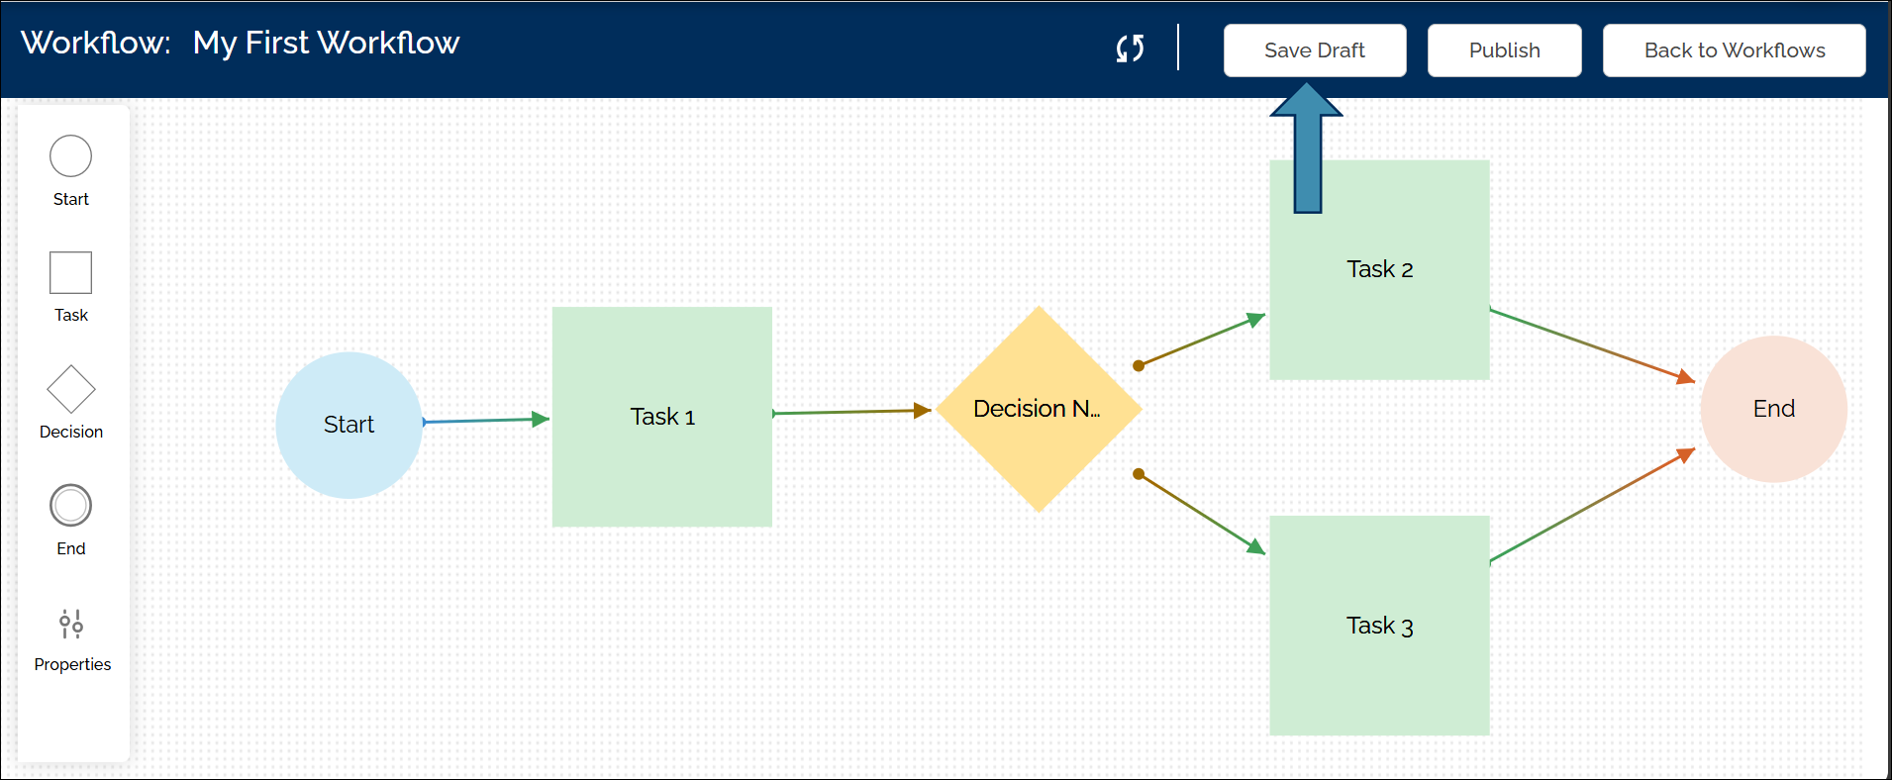This screenshot has height=780, width=1892.
Task: Click the My First Workflow title
Action: click(326, 43)
